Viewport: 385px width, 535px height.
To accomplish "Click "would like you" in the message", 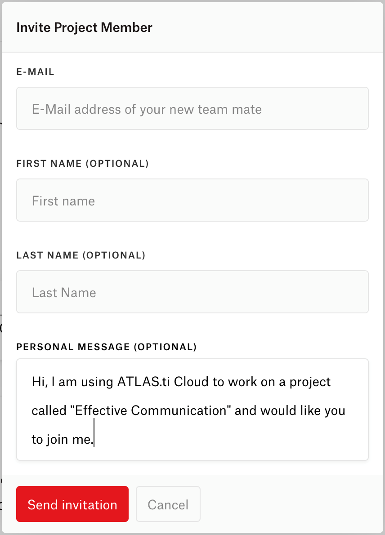I will 303,411.
